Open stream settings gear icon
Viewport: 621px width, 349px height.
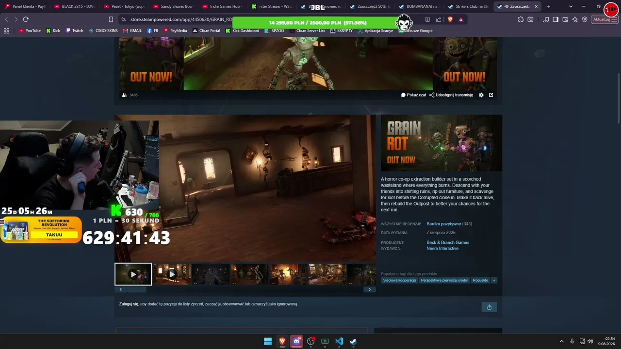[x=481, y=95]
